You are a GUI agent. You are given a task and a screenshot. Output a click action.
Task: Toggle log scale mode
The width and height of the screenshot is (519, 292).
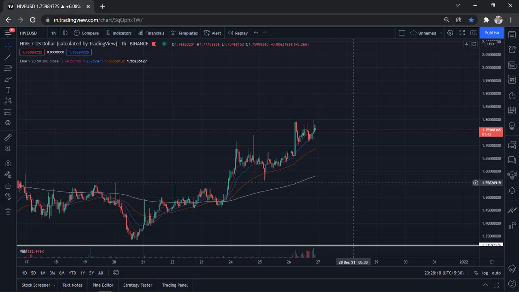coord(485,273)
